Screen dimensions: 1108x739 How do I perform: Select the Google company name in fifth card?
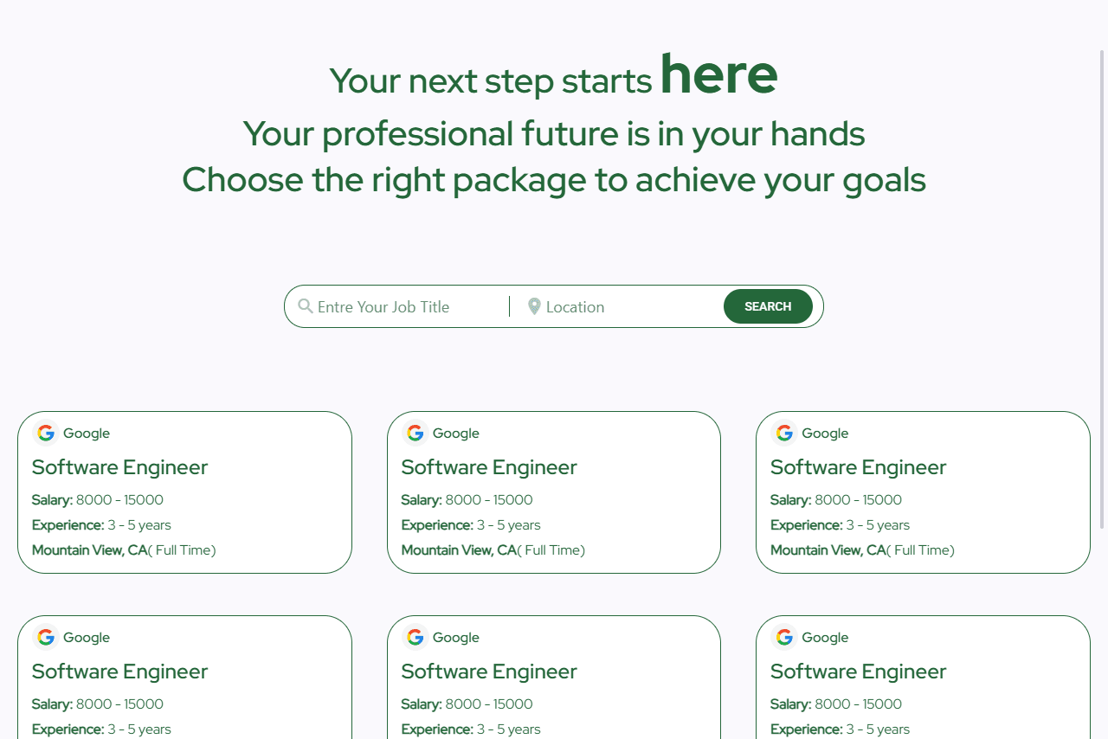(455, 638)
